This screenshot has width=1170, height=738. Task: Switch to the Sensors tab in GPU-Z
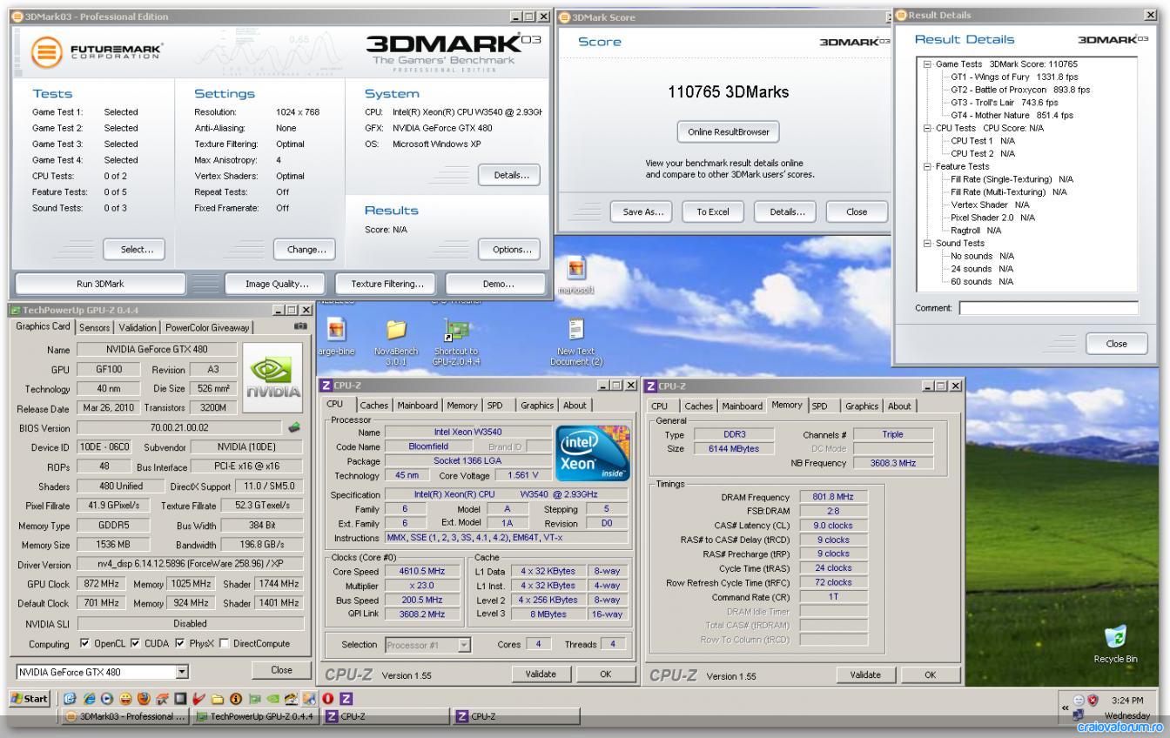95,327
